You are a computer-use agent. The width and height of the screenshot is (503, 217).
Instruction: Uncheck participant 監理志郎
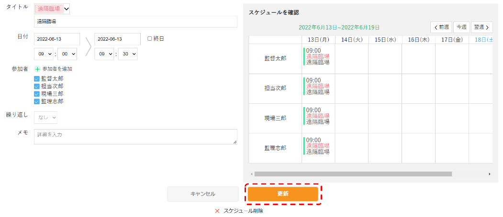[x=36, y=102]
